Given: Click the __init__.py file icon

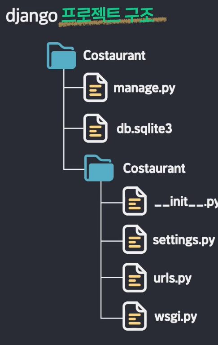Looking at the screenshot, I should pos(135,201).
